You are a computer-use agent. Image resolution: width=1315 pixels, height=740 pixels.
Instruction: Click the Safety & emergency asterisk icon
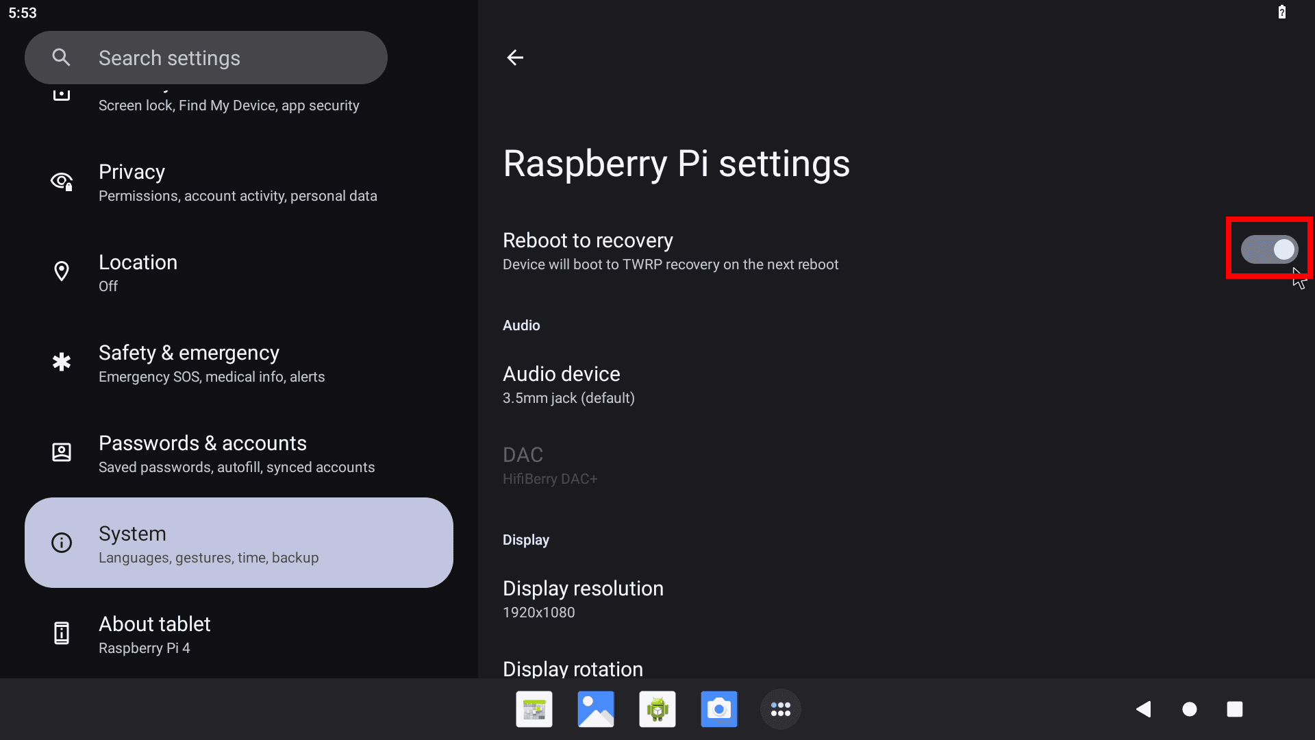(x=62, y=362)
